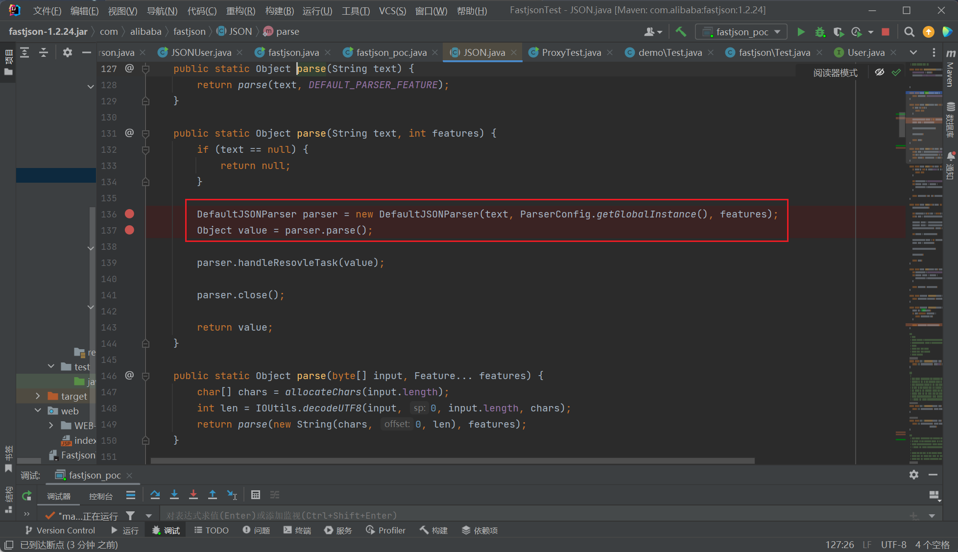Toggle breakpoint on line 137
This screenshot has width=958, height=552.
click(x=129, y=230)
